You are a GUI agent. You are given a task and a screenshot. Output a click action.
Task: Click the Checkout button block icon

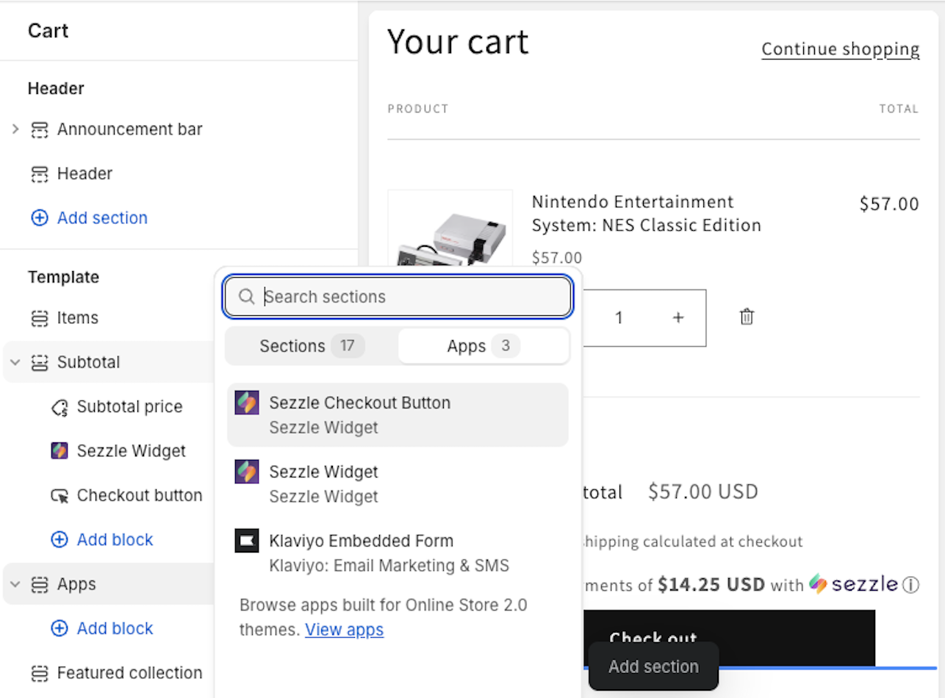pyautogui.click(x=60, y=496)
